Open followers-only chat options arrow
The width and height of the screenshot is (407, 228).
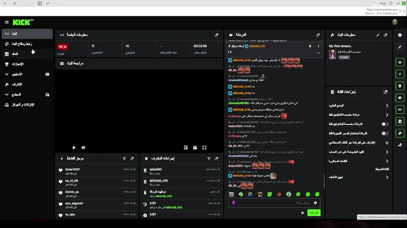click(x=387, y=115)
